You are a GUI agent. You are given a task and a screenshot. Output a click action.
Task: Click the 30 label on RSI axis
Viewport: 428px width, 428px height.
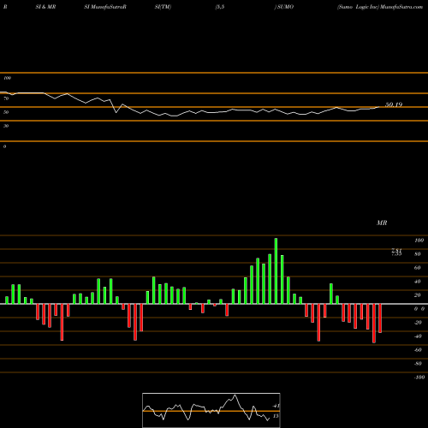pos(6,126)
